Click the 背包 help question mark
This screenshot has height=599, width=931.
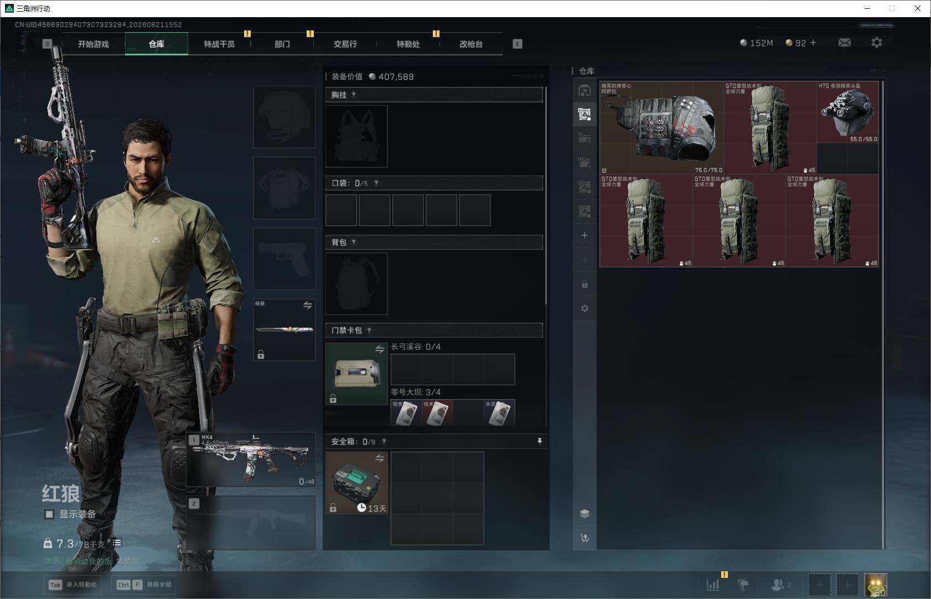tap(354, 242)
